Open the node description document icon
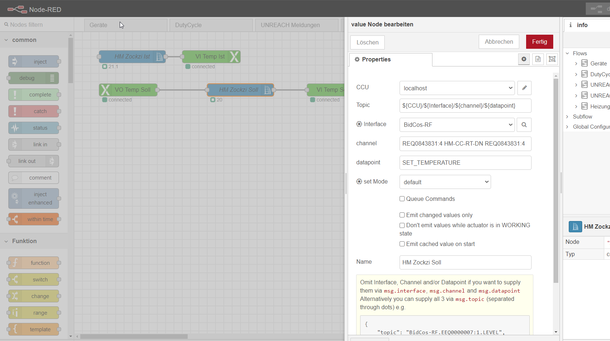The image size is (610, 341). [538, 59]
